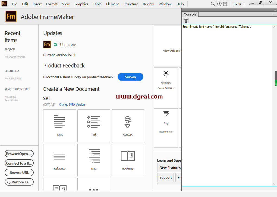Clear Console with the trash icon
This screenshot has height=197, width=277.
click(x=186, y=20)
